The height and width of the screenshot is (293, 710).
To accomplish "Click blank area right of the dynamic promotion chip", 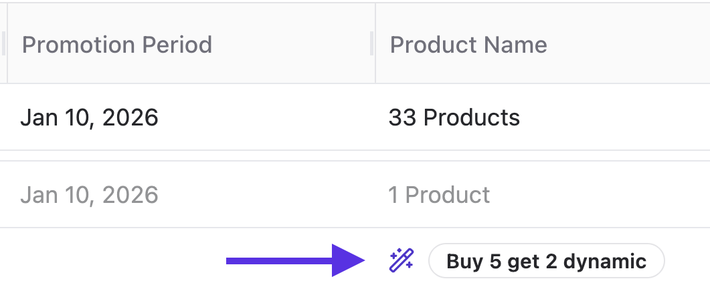I will click(687, 260).
